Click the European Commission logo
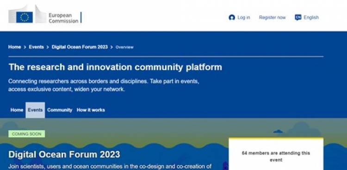The width and height of the screenshot is (347, 170). click(45, 14)
